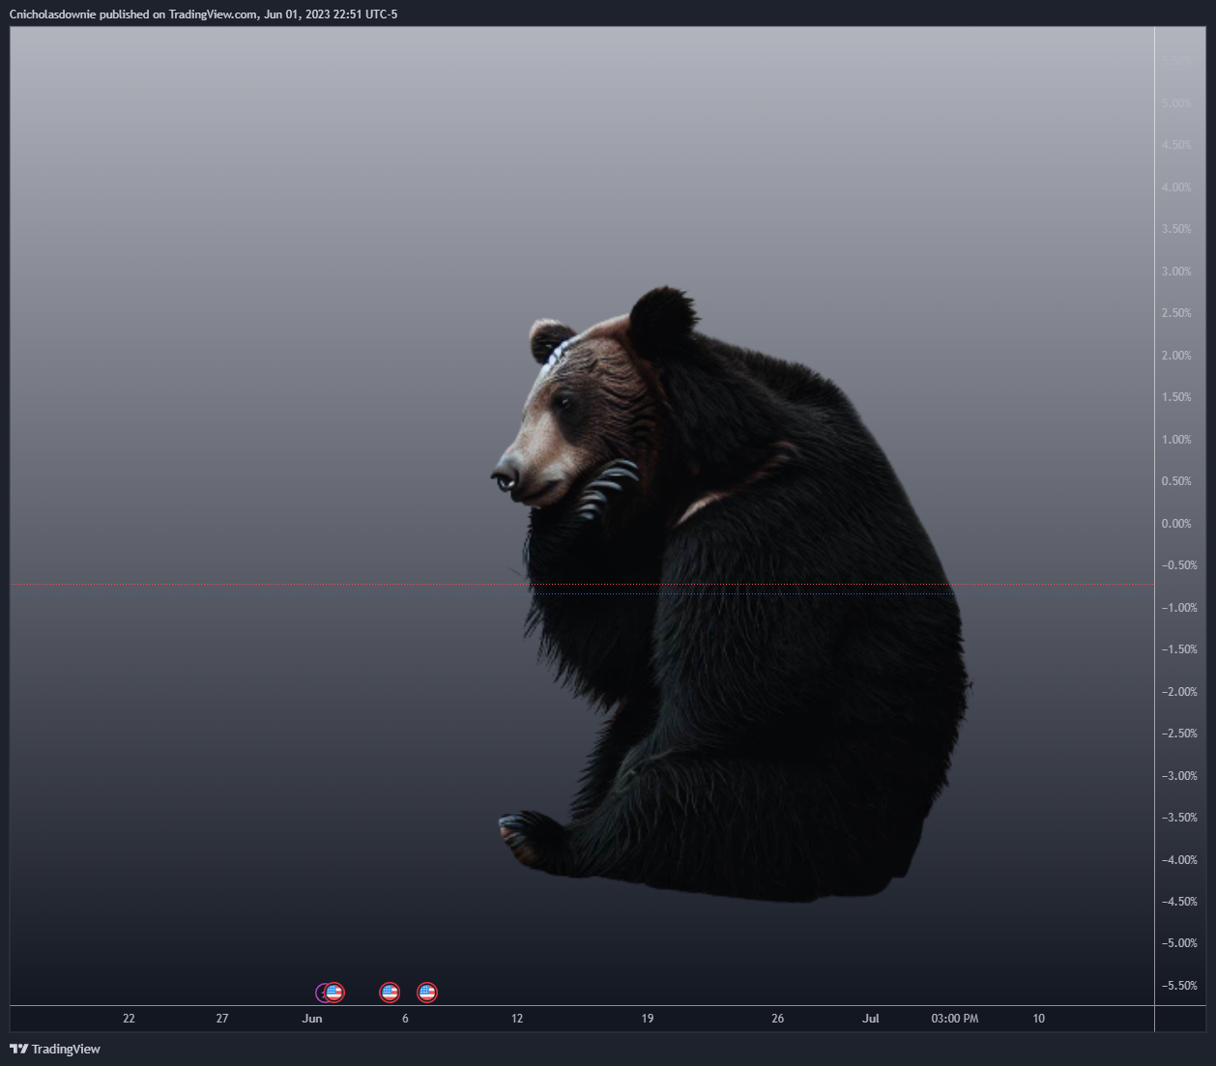The image size is (1216, 1066).
Task: Click the "4.00%" price scale label
Action: tap(1176, 187)
